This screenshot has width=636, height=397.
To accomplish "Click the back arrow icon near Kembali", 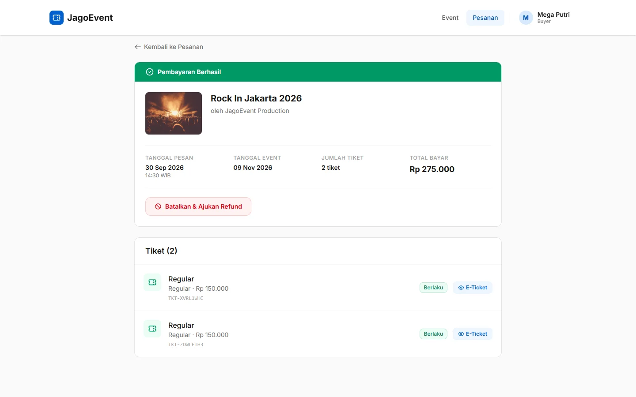I will click(138, 47).
